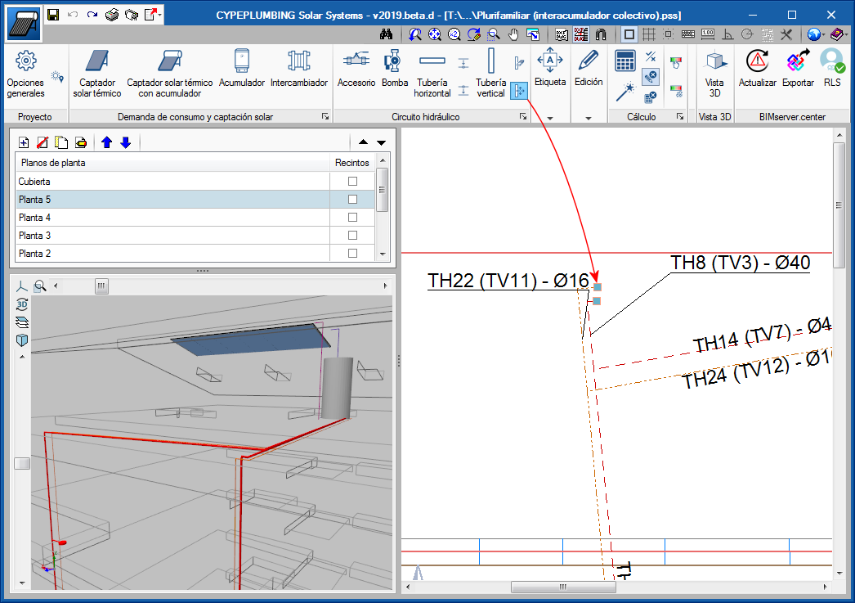Viewport: 855px width, 603px height.
Task: Draw a Tubería vertical pipe
Action: point(490,74)
